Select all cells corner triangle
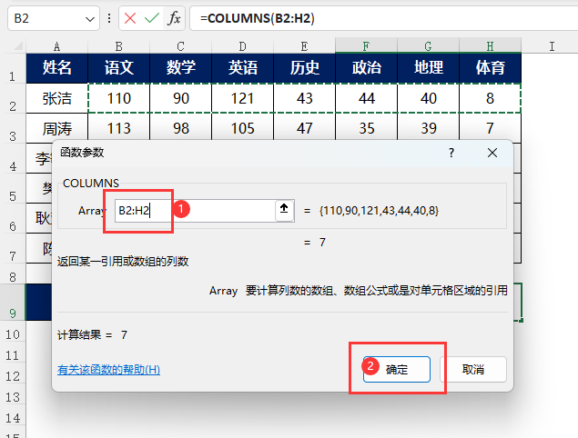This screenshot has width=578, height=438. point(18,46)
